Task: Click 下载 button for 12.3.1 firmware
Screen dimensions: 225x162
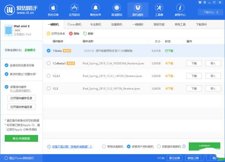Action: 194,76
